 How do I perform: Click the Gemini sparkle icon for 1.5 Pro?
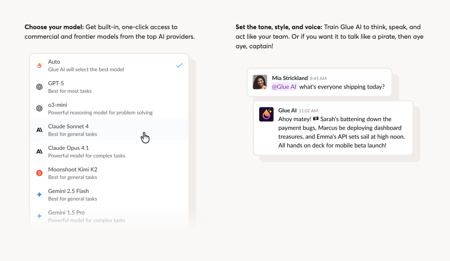pyautogui.click(x=40, y=216)
